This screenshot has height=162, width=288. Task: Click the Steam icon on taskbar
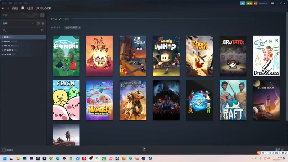tap(150, 158)
